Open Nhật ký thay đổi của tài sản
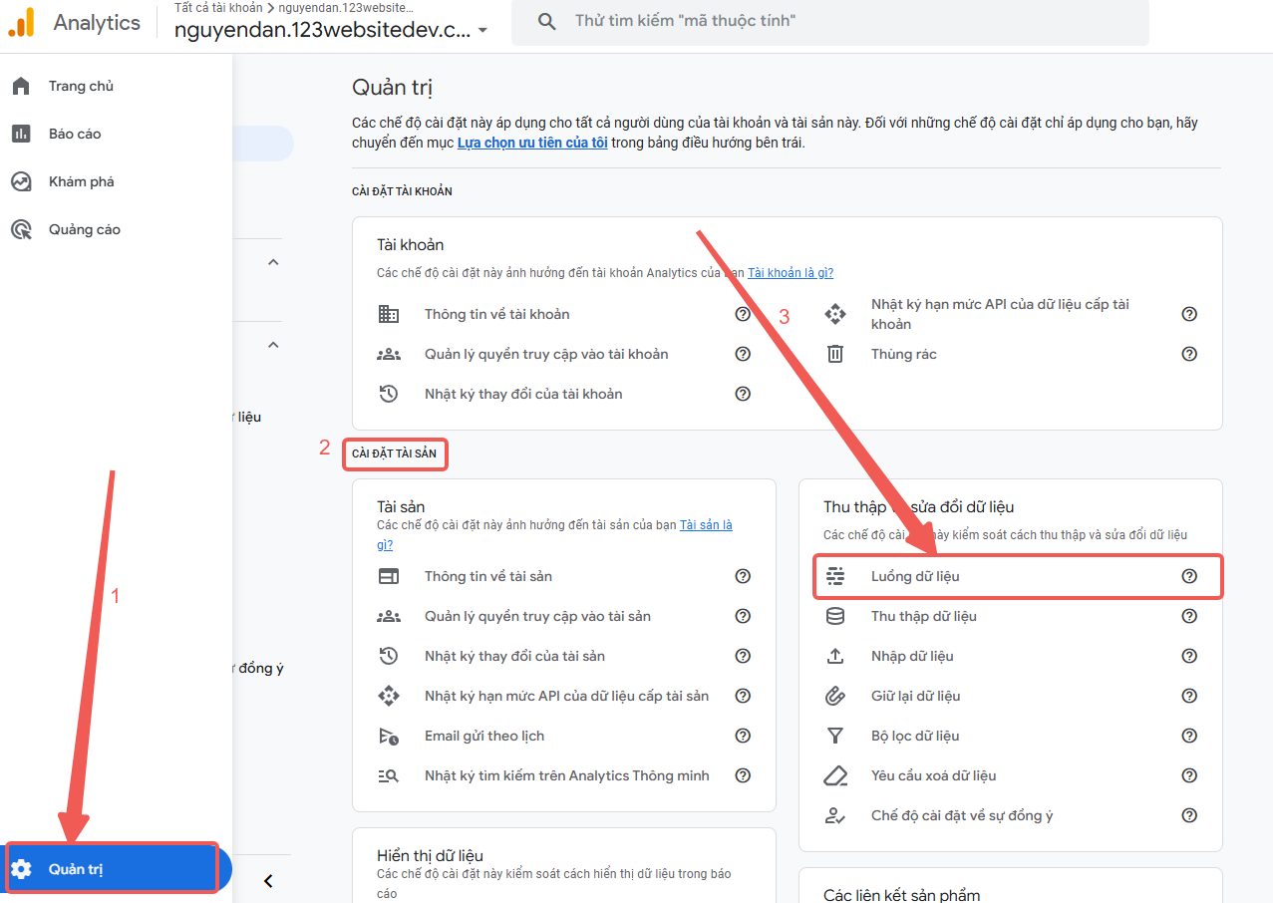The image size is (1273, 903). (514, 656)
